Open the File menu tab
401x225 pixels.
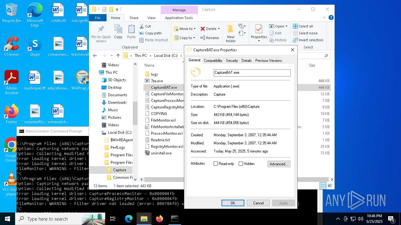(98, 18)
